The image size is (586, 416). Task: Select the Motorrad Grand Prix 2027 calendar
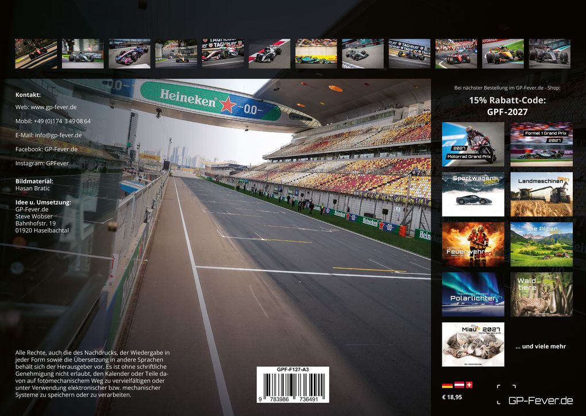(473, 144)
